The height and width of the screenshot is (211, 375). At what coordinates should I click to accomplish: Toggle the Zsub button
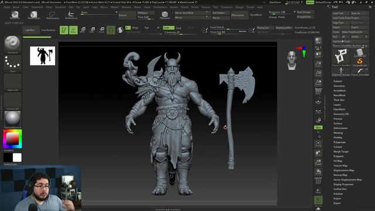(179, 28)
